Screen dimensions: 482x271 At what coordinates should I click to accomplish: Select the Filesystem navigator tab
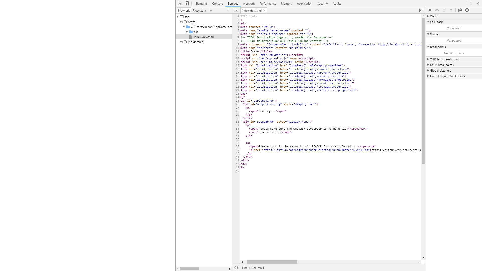(199, 11)
